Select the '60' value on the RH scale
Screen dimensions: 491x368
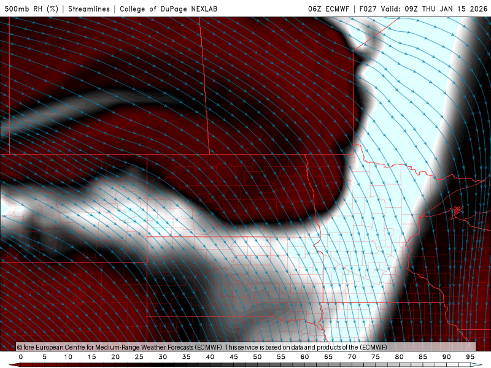coord(304,357)
